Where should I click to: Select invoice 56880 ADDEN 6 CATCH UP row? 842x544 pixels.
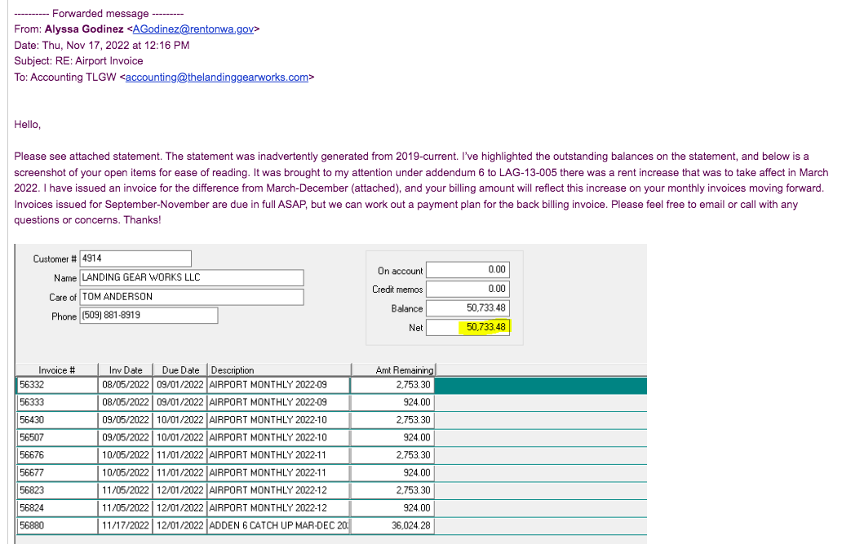click(x=278, y=526)
